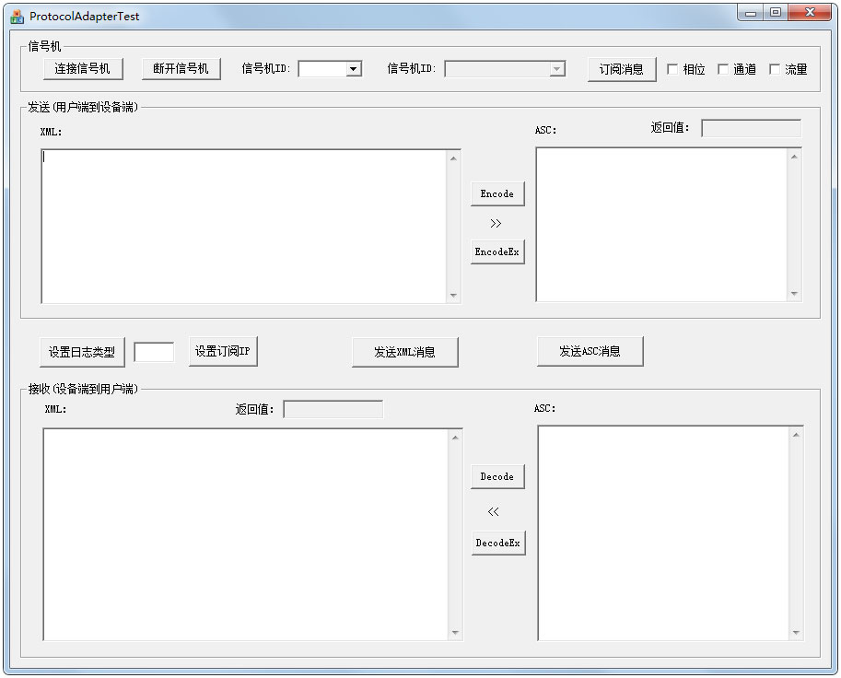The width and height of the screenshot is (841, 678).
Task: Enable the 通道 checkbox
Action: (723, 69)
